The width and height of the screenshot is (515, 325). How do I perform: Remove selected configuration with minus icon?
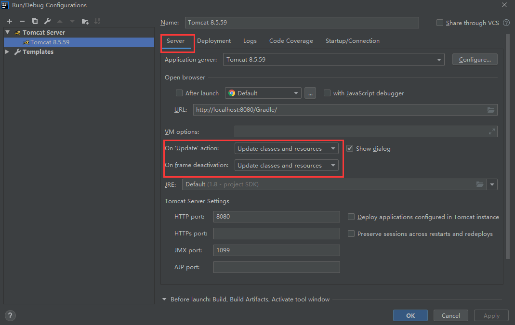coord(22,21)
